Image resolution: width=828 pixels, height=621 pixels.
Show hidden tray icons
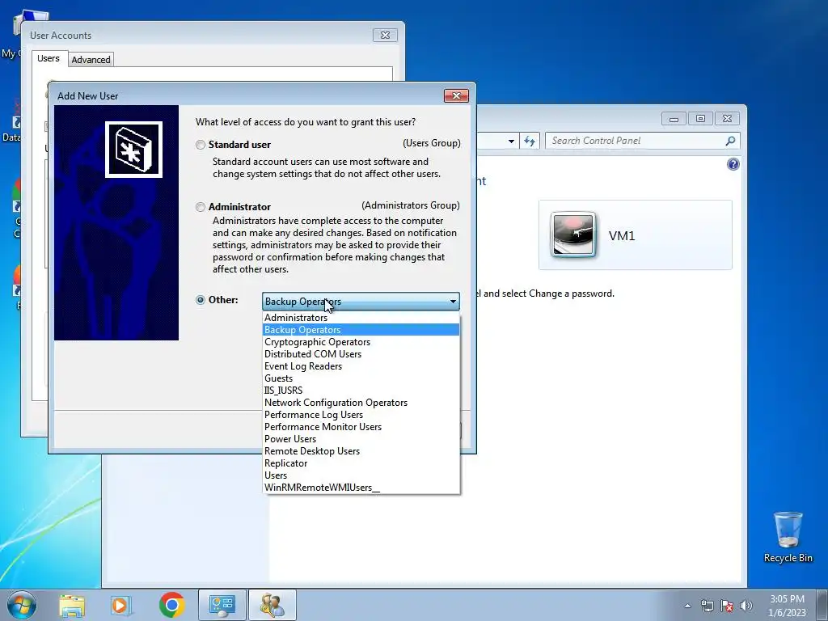(x=687, y=606)
